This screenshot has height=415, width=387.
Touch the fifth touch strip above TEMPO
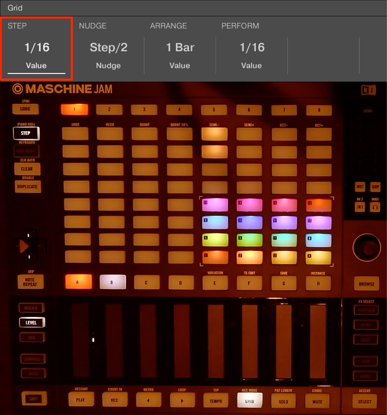216,342
